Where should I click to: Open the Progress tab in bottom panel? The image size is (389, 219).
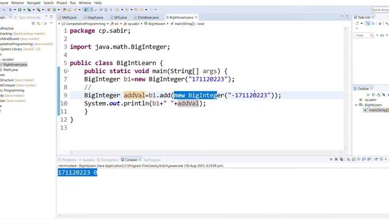click(x=153, y=160)
